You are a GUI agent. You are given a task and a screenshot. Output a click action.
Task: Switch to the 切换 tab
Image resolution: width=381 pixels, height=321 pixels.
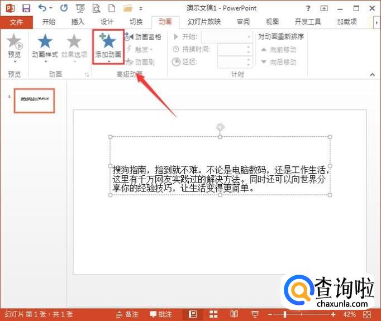136,22
